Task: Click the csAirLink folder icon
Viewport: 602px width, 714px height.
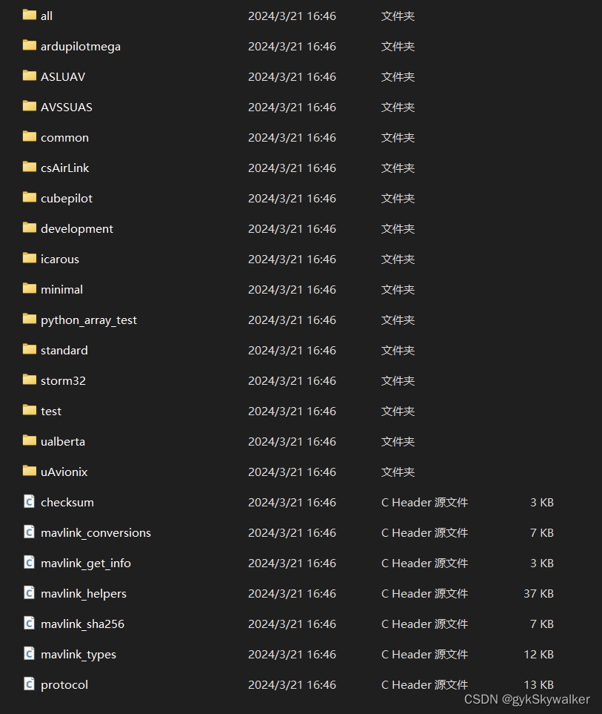Action: tap(30, 167)
